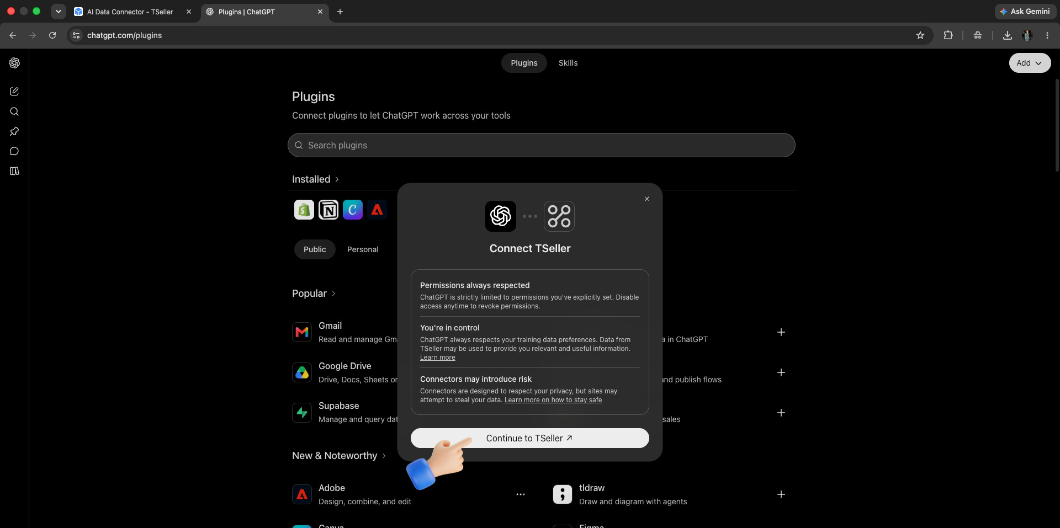Viewport: 1060px width, 528px height.
Task: Click the tldraw plugin icon
Action: point(563,494)
